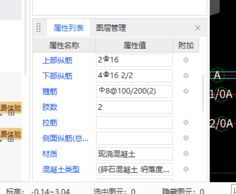Viewport: 236px width, 194px height.
Task: Switch to the 属性列表 tab
Action: click(x=68, y=28)
